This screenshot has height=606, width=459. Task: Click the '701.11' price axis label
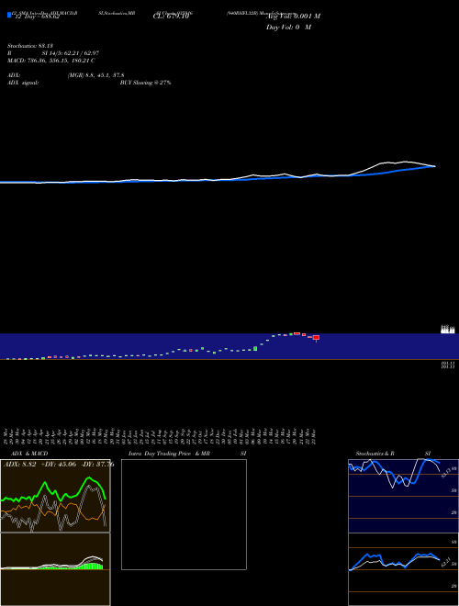click(x=447, y=364)
